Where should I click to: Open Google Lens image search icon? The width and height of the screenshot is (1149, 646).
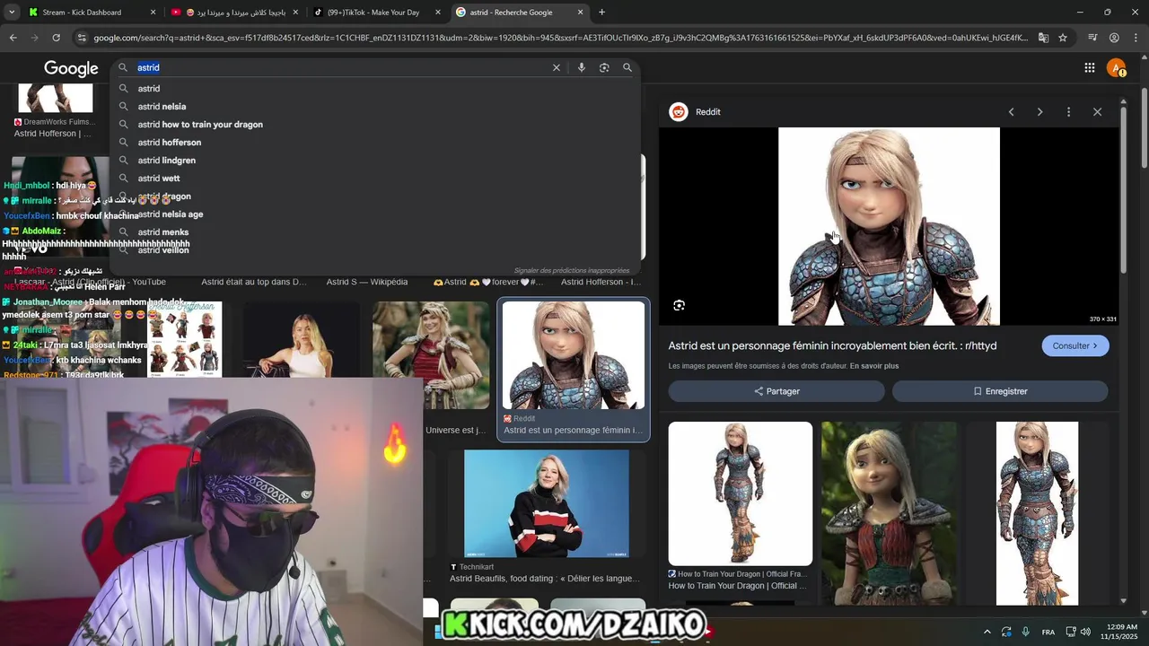click(x=604, y=67)
